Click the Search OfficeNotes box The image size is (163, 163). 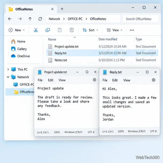pos(141,19)
